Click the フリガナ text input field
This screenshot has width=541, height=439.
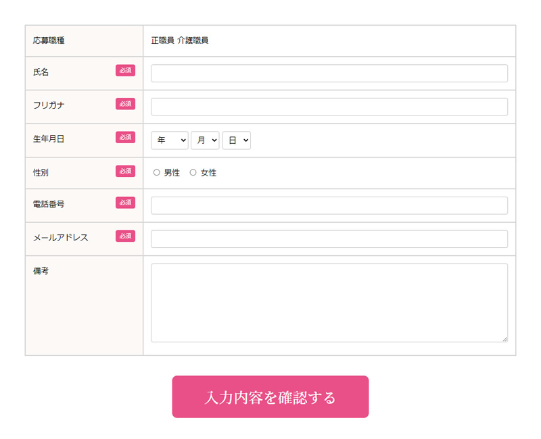pos(329,107)
